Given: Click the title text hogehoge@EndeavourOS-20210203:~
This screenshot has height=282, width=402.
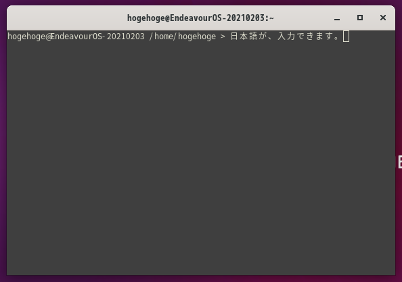Looking at the screenshot, I should point(200,18).
